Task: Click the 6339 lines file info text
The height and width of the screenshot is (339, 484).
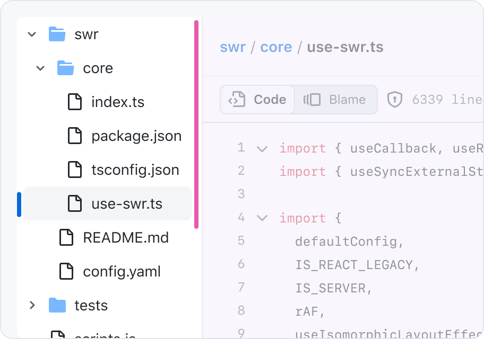Action: [x=447, y=100]
